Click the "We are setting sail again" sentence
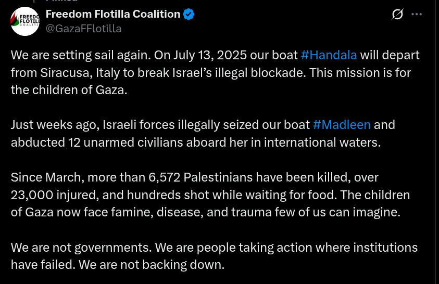439x284 pixels. click(x=78, y=55)
